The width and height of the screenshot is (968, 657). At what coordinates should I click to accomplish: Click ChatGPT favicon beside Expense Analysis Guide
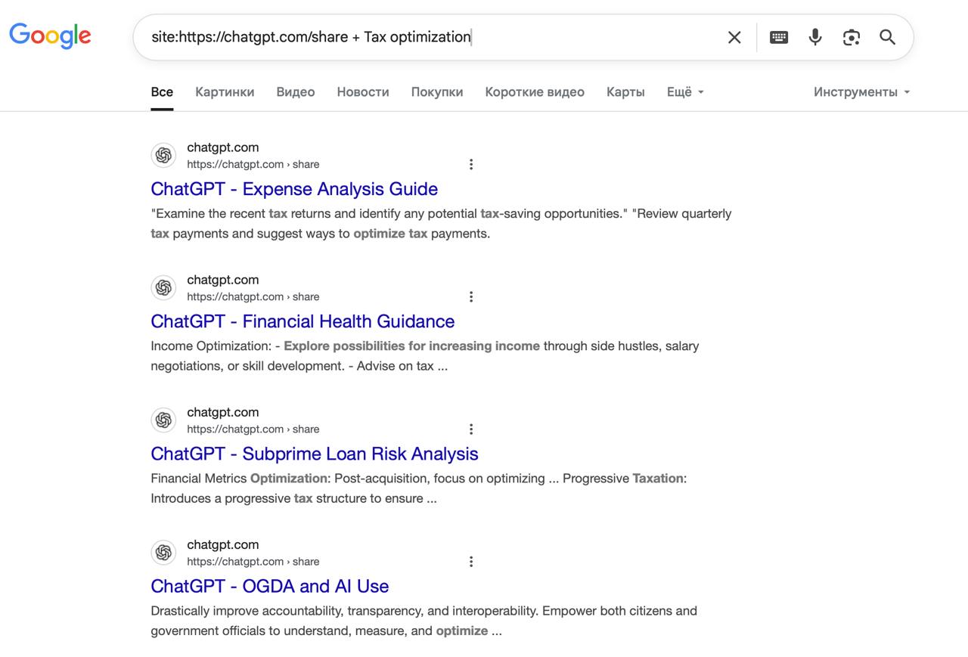(163, 155)
